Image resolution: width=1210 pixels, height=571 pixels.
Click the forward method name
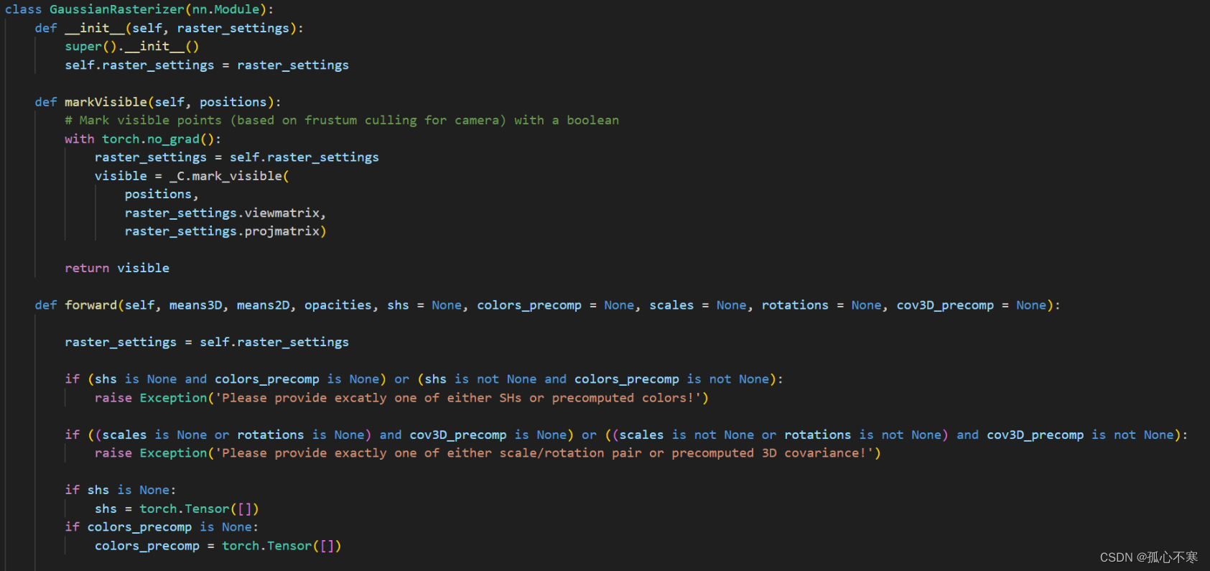tap(90, 305)
